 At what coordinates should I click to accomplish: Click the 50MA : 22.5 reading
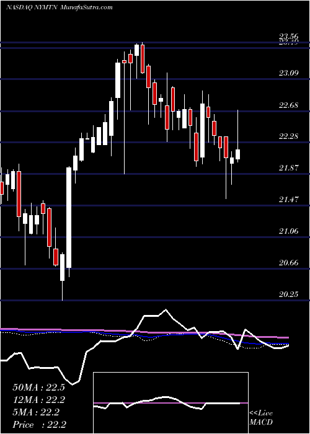(38, 387)
